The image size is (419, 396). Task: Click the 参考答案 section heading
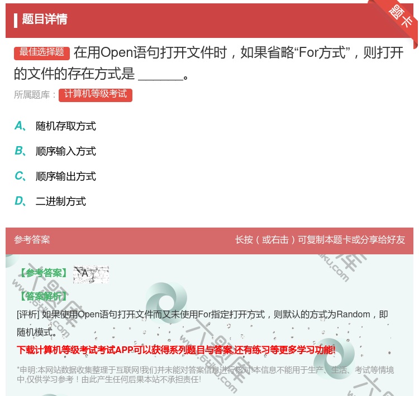coord(32,240)
